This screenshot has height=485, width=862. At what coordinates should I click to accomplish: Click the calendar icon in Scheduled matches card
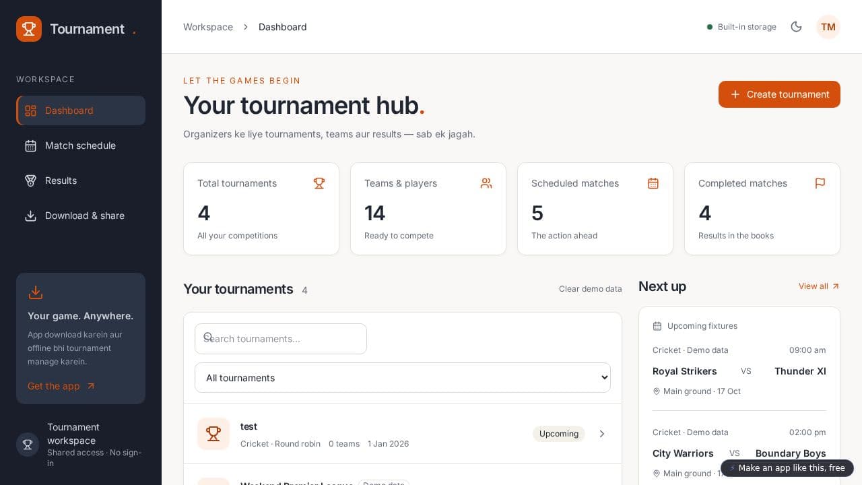[653, 183]
